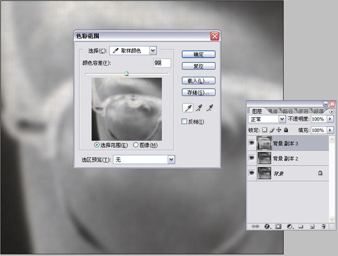Click the 复位 reset button
The height and width of the screenshot is (256, 338).
[x=199, y=66]
